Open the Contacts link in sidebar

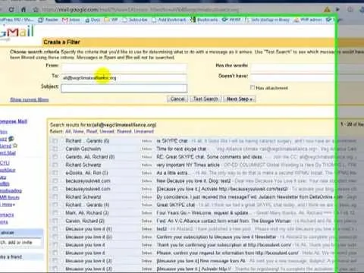7,215
